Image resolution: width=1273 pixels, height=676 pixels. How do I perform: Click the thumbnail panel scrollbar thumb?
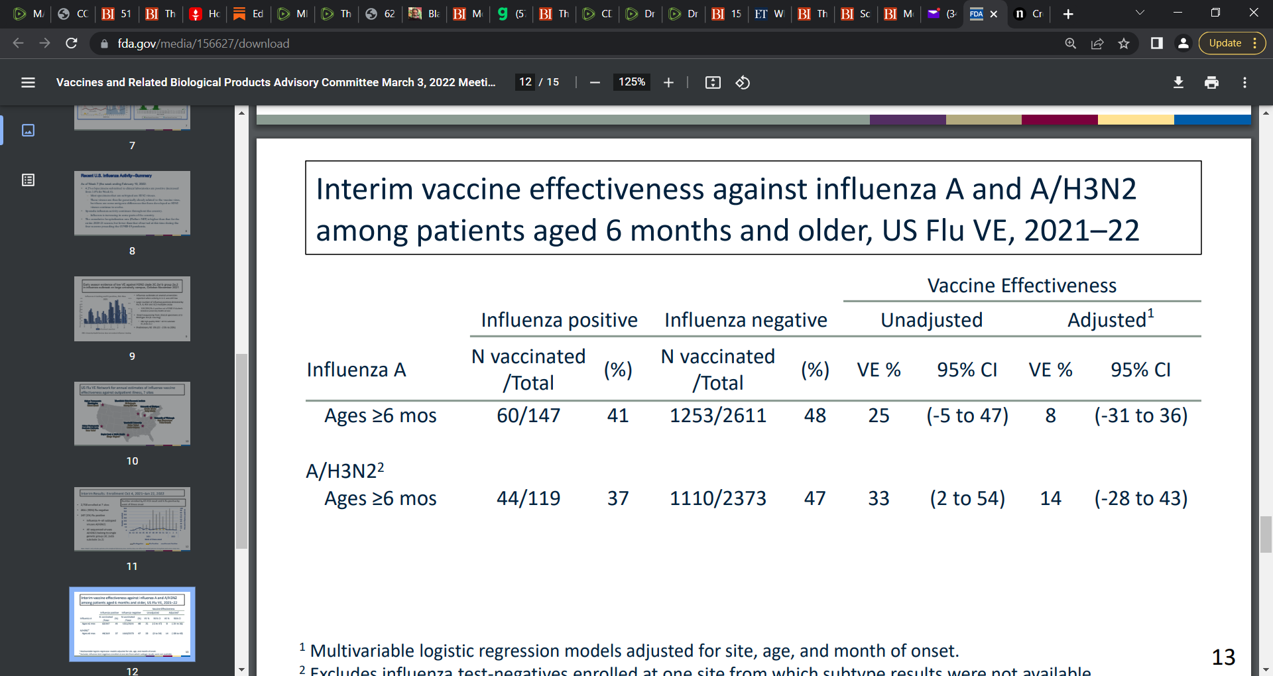coord(241,451)
